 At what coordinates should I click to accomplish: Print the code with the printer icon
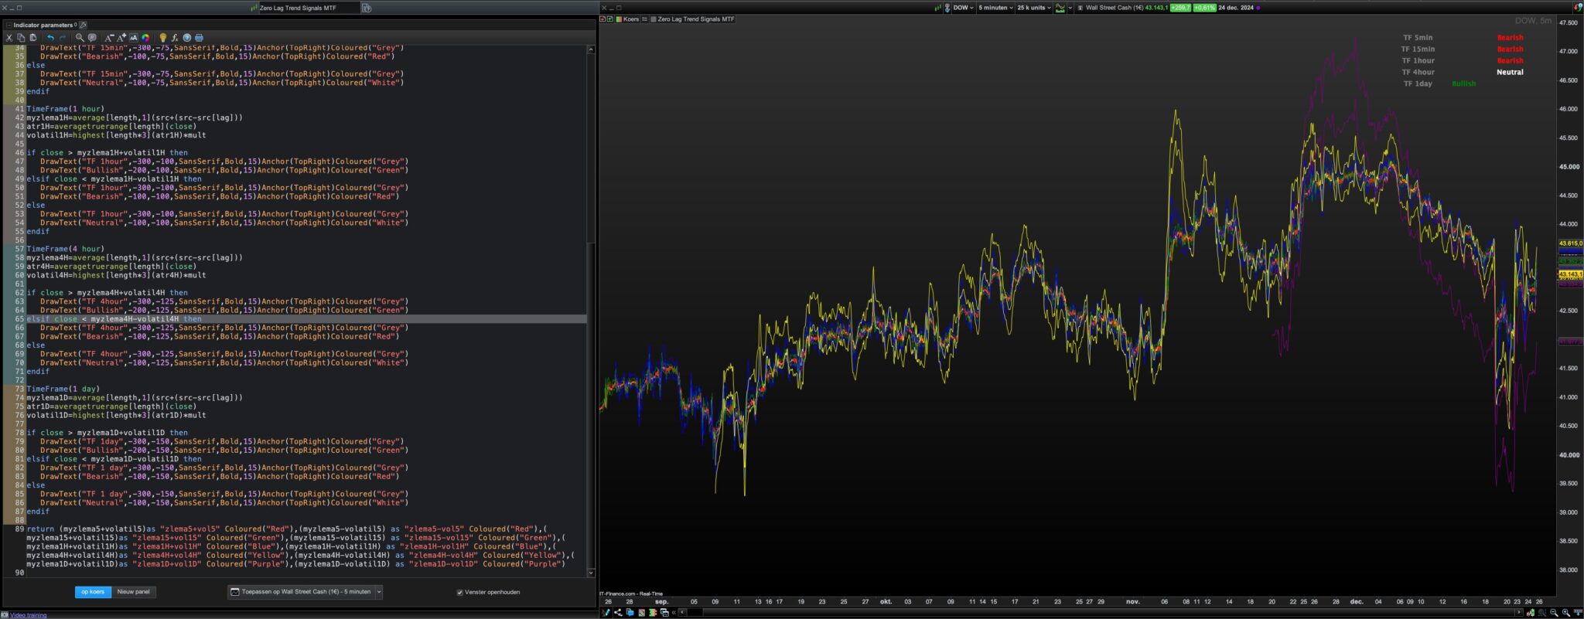pyautogui.click(x=199, y=37)
